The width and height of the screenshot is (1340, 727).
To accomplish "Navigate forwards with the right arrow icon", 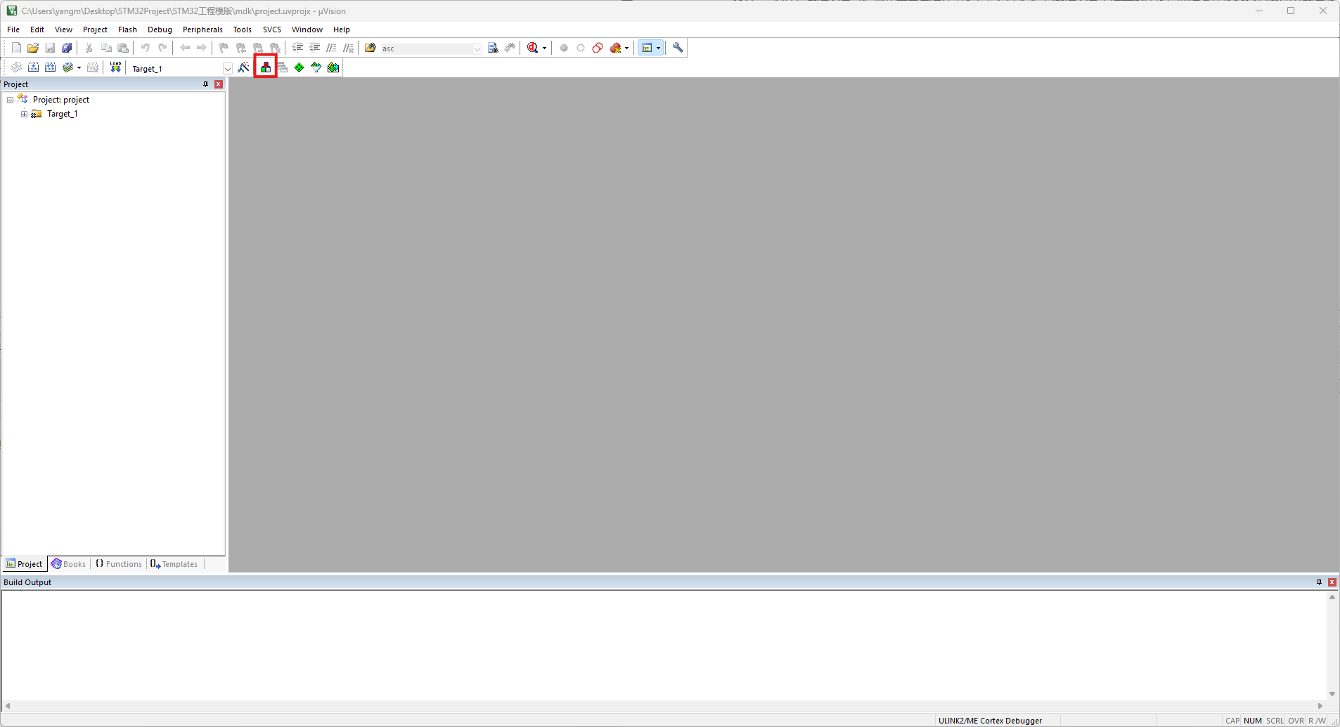I will coord(202,48).
